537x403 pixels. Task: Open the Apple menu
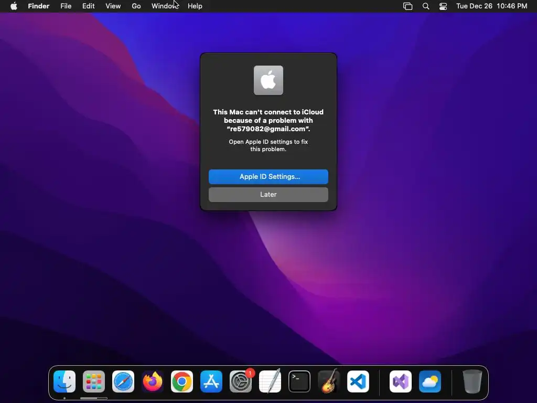14,6
